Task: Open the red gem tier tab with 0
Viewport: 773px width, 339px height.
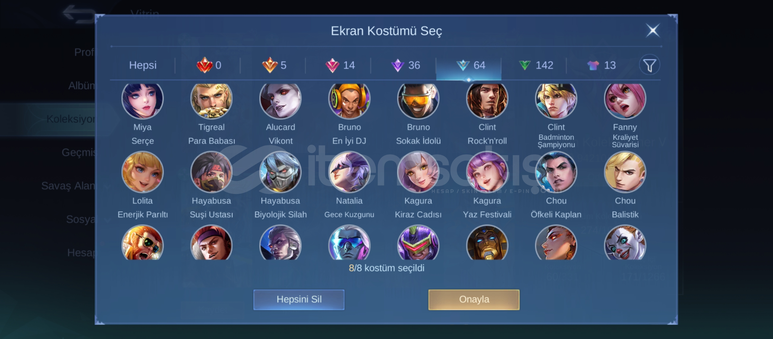Action: (x=209, y=65)
